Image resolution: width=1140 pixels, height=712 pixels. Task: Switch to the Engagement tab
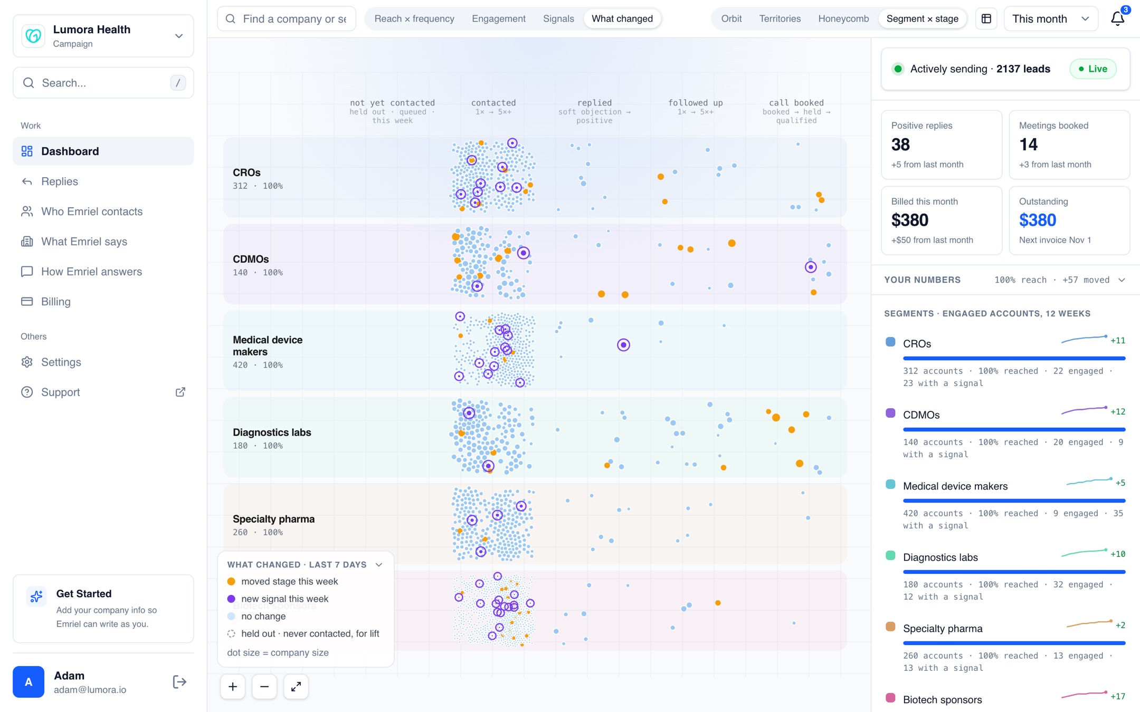pyautogui.click(x=499, y=18)
